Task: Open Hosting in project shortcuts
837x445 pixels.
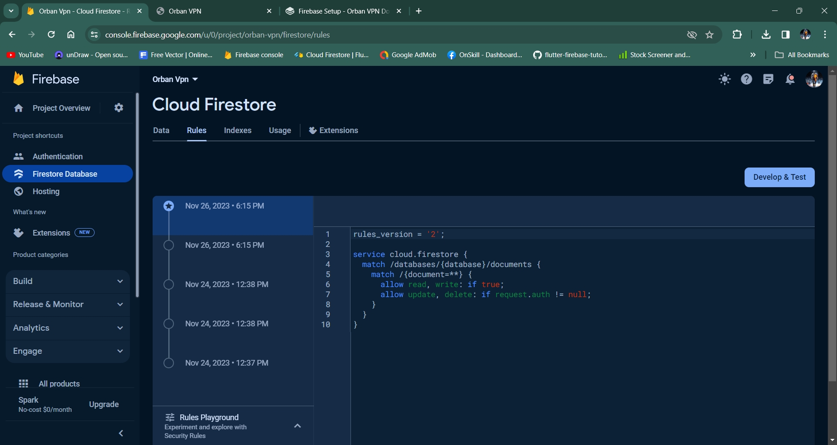Action: pos(46,192)
